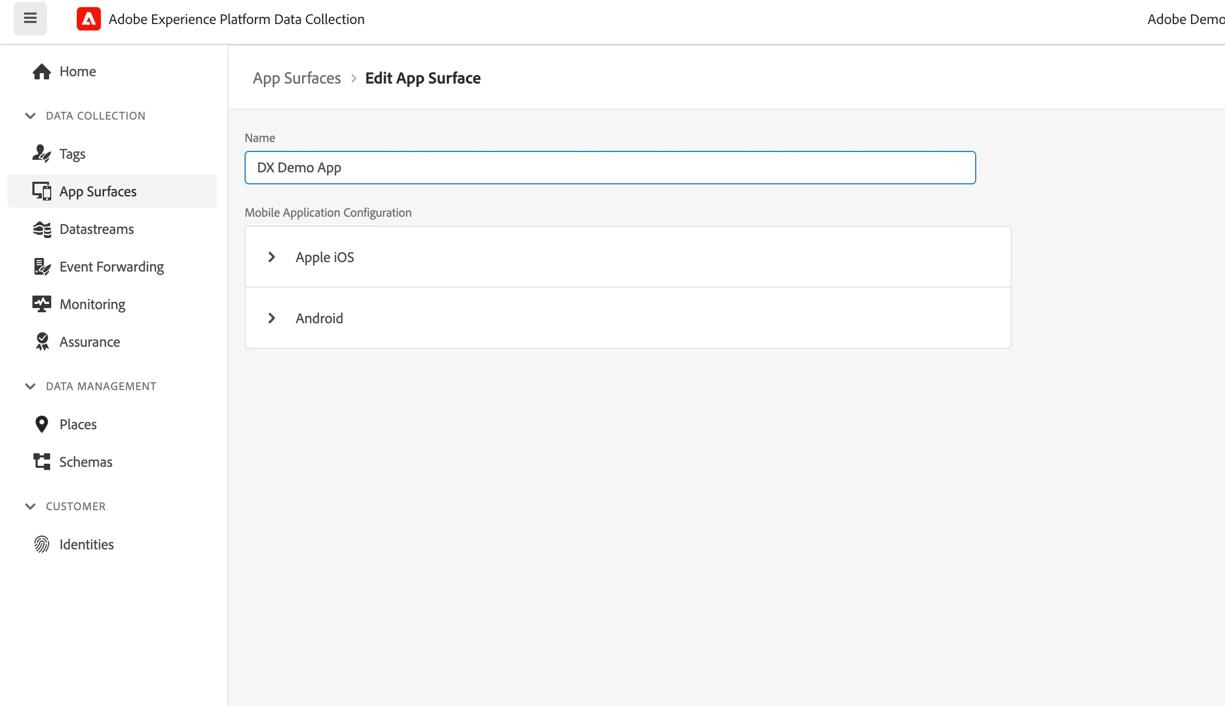
Task: Click the Name field with DX Demo App
Action: pos(610,168)
